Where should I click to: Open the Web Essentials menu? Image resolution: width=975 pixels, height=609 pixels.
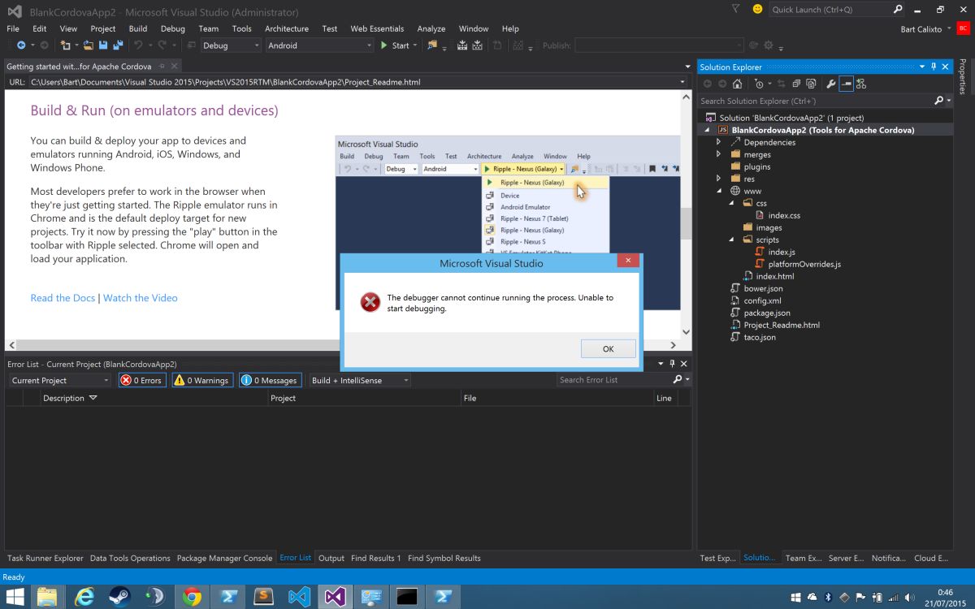pyautogui.click(x=377, y=28)
